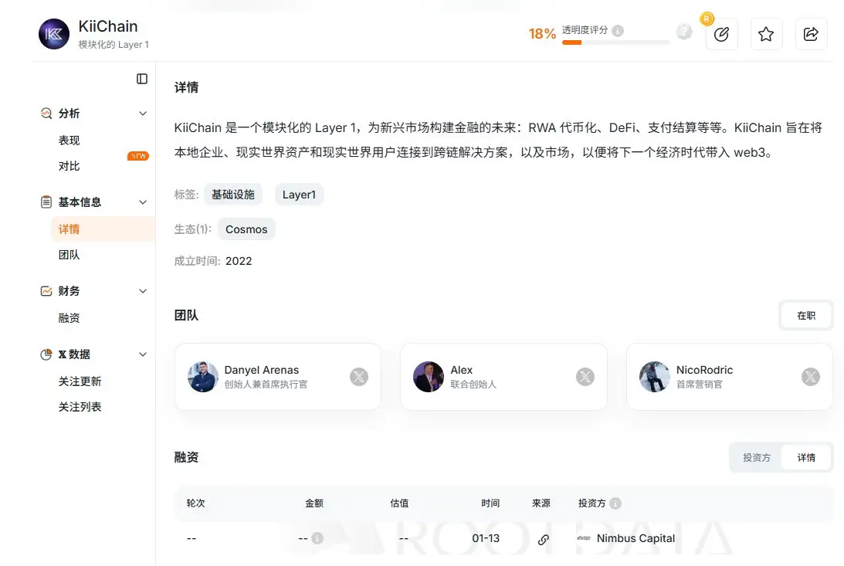Go to 团队 in the sidebar

click(69, 255)
